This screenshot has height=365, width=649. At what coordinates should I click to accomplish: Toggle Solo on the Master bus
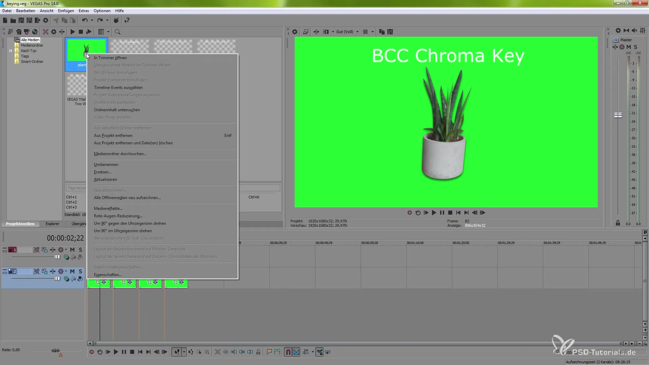click(x=635, y=47)
